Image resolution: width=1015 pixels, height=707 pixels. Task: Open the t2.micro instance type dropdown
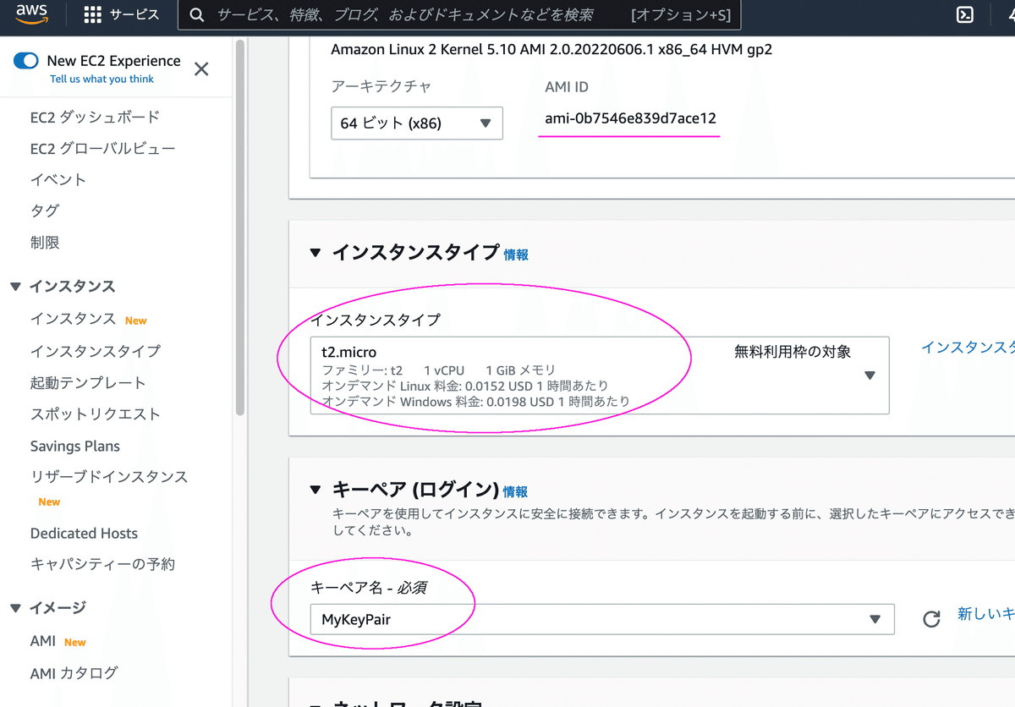pyautogui.click(x=600, y=375)
